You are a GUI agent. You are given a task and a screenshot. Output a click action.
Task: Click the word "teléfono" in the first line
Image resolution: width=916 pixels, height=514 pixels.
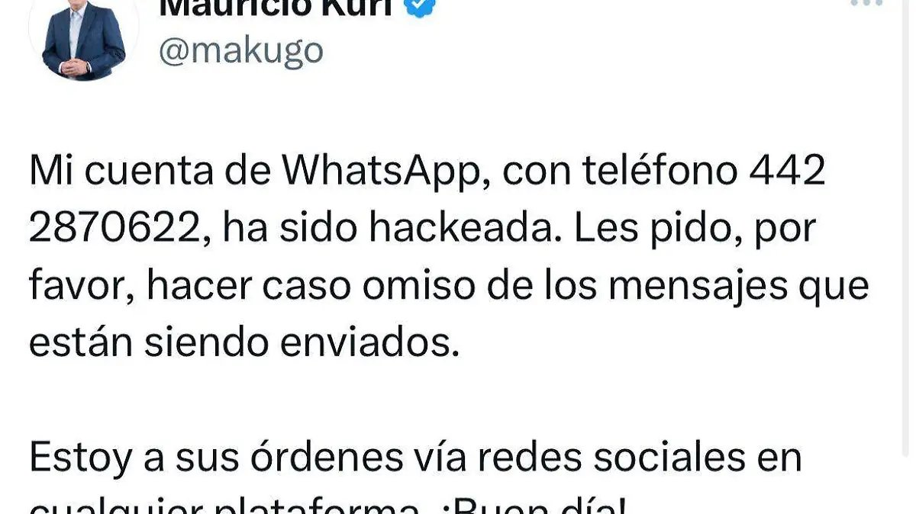(x=660, y=172)
